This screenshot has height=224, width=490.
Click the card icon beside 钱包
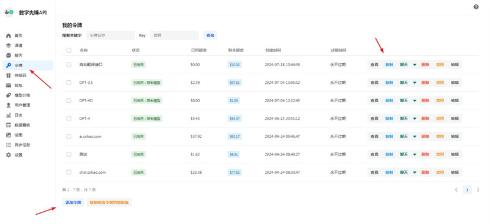pyautogui.click(x=9, y=85)
